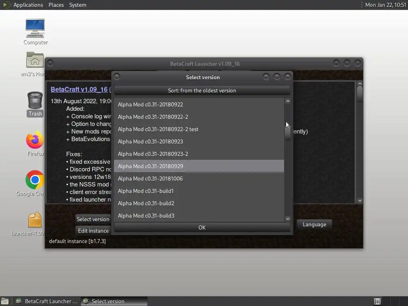Screen dimensions: 408x306
Task: Select Alpha Mod c0.31-build1
Action: (199, 191)
